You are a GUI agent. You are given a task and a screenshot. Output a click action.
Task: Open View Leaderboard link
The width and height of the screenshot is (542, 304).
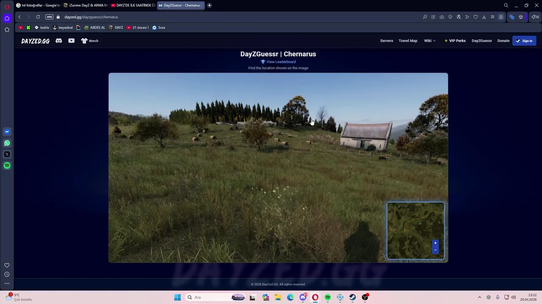(278, 62)
